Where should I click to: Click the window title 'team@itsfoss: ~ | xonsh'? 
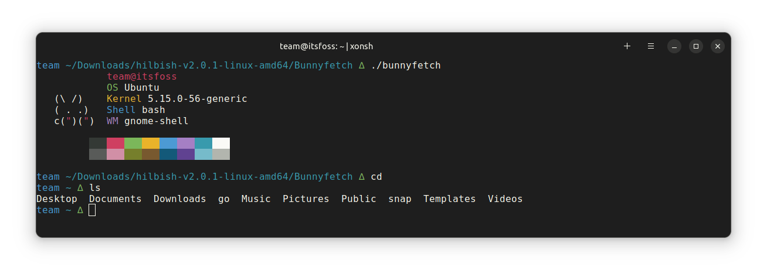point(326,46)
